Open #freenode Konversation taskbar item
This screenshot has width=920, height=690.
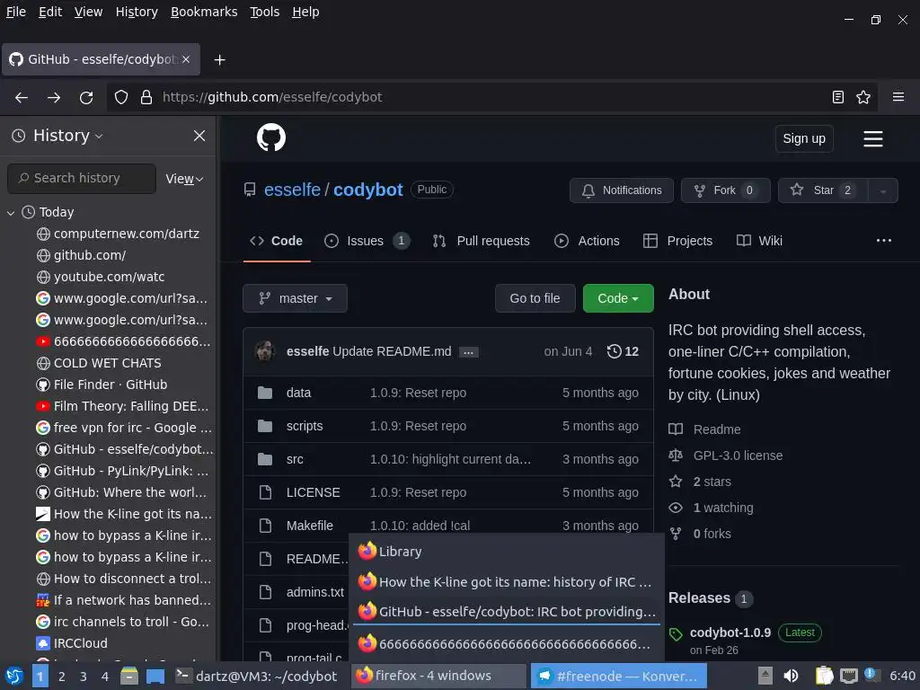(x=618, y=677)
